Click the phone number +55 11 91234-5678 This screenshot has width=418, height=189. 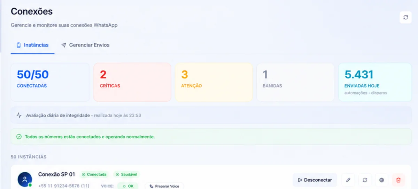tap(64, 186)
